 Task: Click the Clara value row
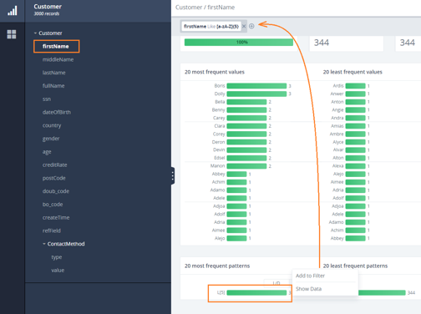243,126
